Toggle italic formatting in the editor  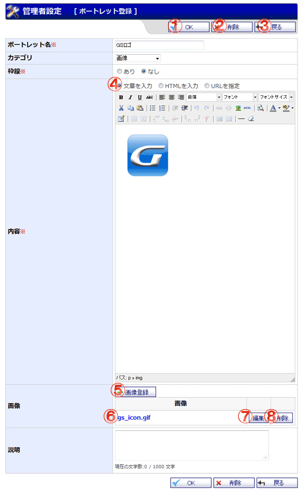pos(130,97)
